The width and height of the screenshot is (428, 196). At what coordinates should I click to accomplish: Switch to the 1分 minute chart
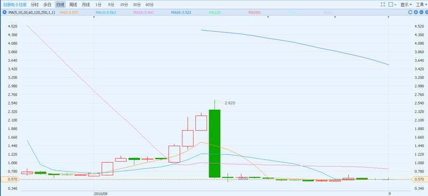coord(98,5)
